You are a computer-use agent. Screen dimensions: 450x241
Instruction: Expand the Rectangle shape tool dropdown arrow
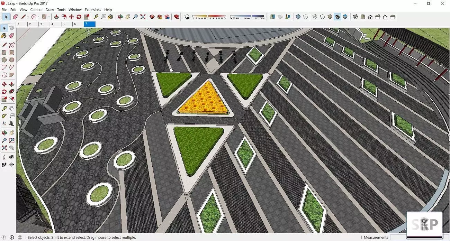coord(49,17)
